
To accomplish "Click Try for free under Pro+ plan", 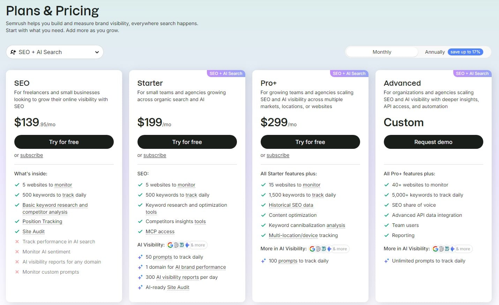I will [310, 142].
